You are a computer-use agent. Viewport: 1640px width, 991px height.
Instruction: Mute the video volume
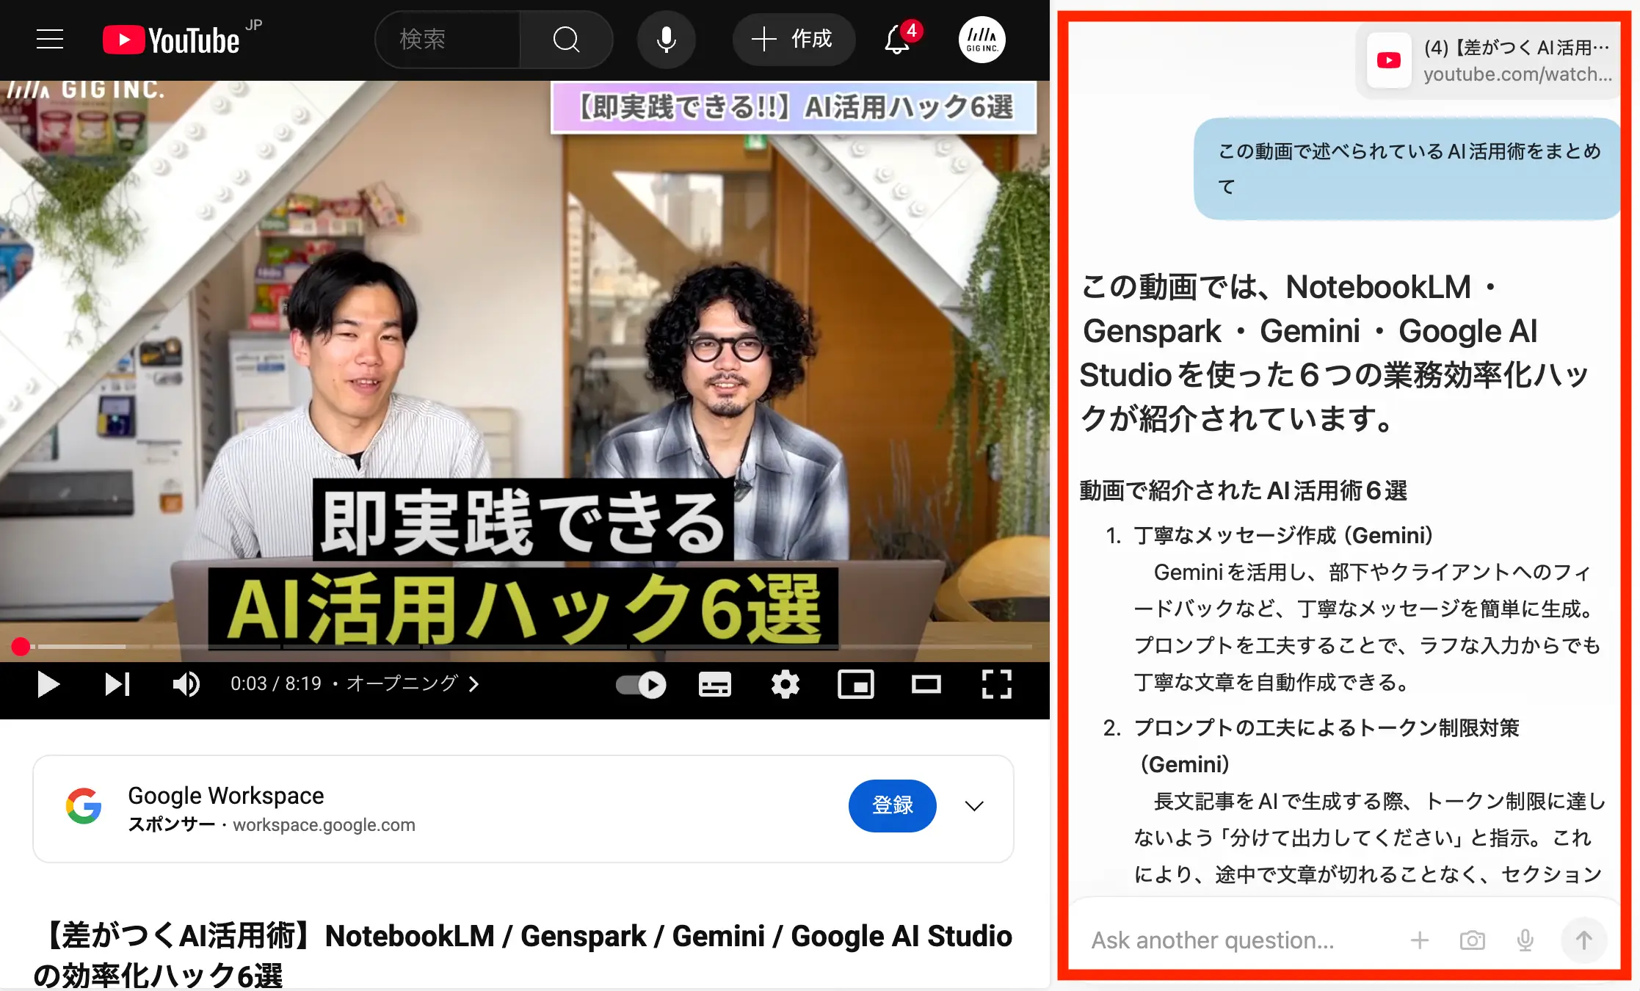coord(186,684)
